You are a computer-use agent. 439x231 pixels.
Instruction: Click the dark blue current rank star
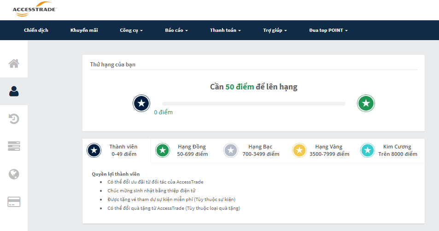pyautogui.click(x=141, y=103)
